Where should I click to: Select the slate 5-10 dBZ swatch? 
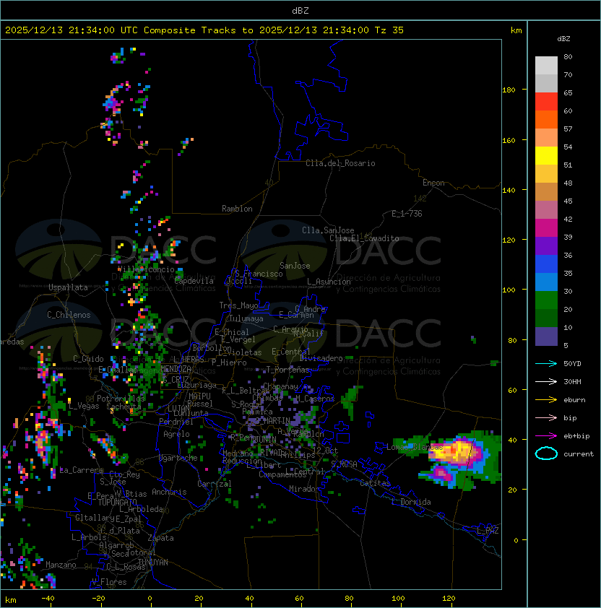pos(546,336)
